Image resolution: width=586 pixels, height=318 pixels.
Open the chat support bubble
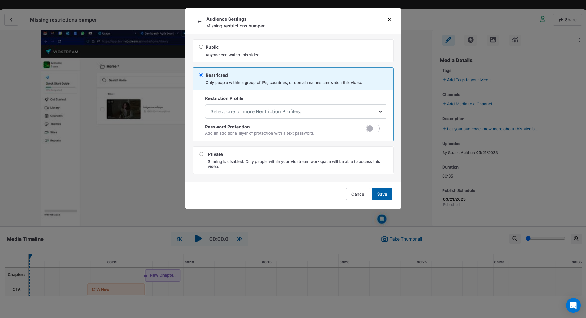coord(573,305)
